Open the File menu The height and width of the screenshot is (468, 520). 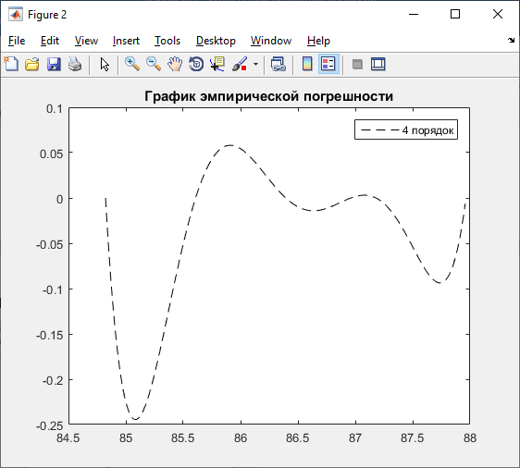click(x=17, y=41)
